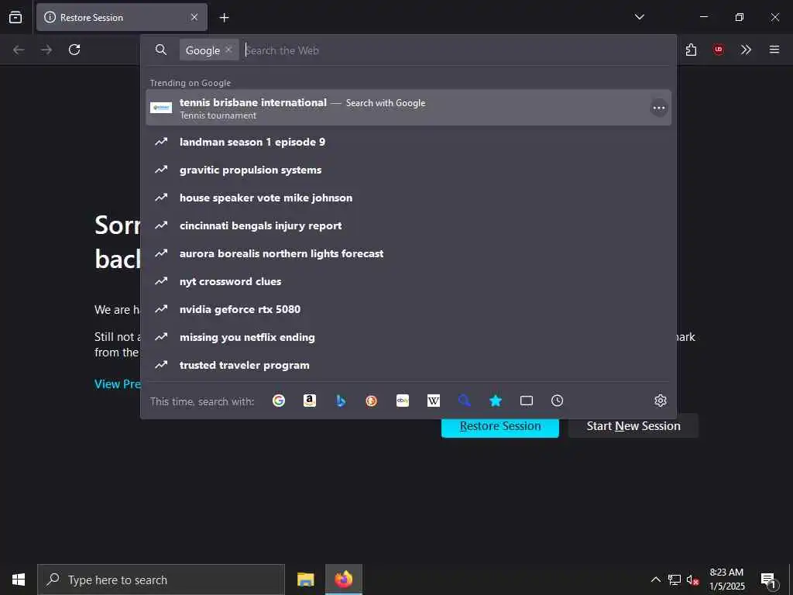Click Start New Session button
The height and width of the screenshot is (595, 793).
click(x=633, y=426)
